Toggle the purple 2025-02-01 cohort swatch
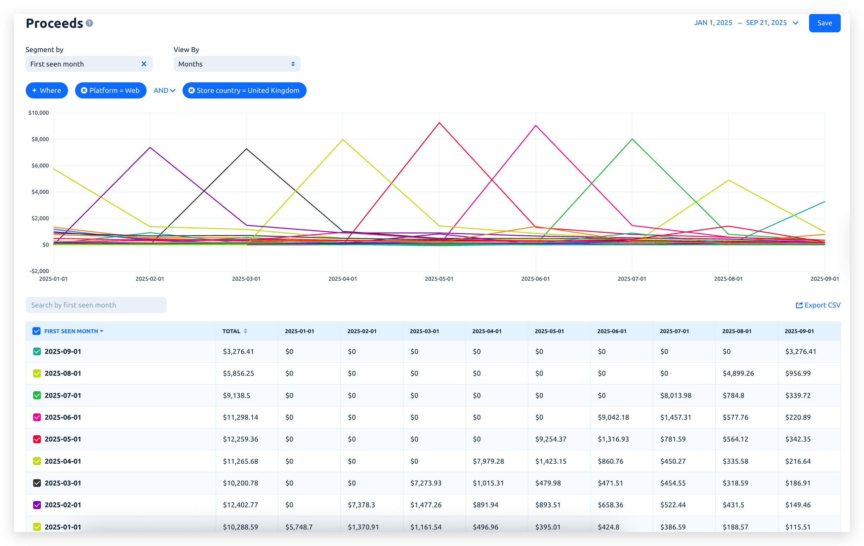The width and height of the screenshot is (864, 546). (37, 505)
